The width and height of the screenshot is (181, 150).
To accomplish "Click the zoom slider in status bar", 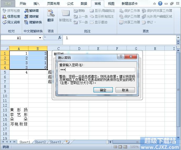I will tap(158, 147).
